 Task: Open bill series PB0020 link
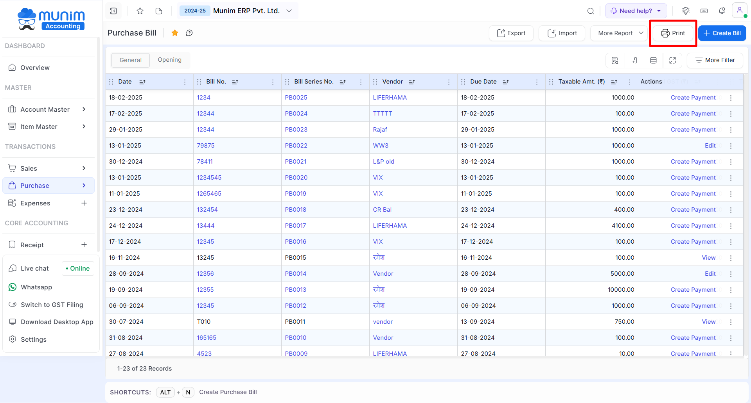pos(296,178)
